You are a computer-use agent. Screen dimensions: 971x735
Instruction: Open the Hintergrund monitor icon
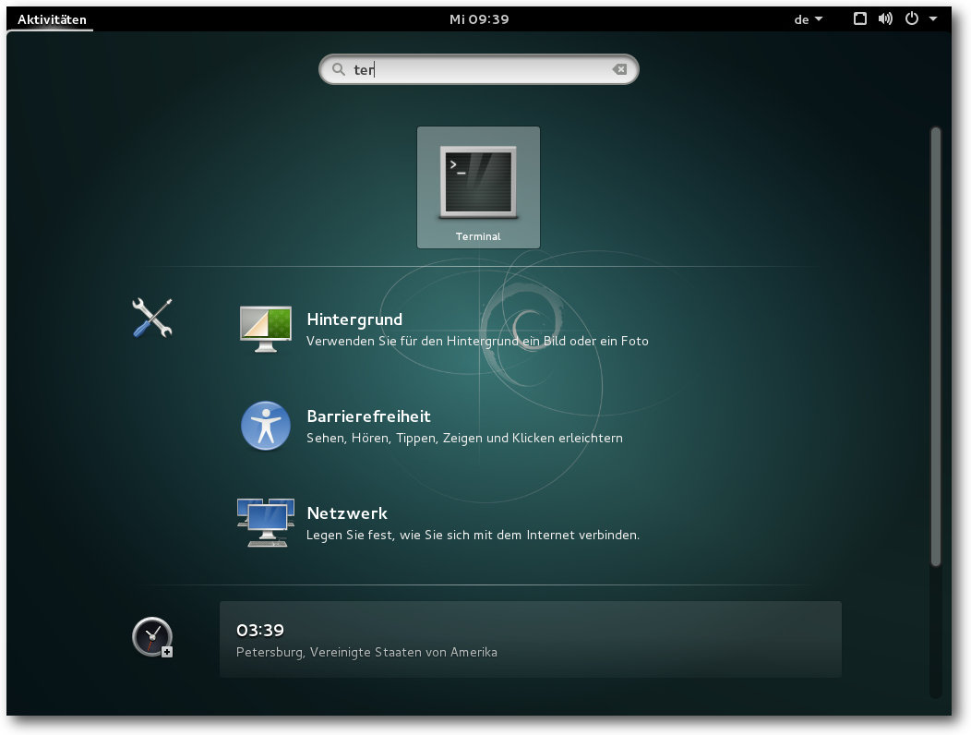(x=266, y=329)
